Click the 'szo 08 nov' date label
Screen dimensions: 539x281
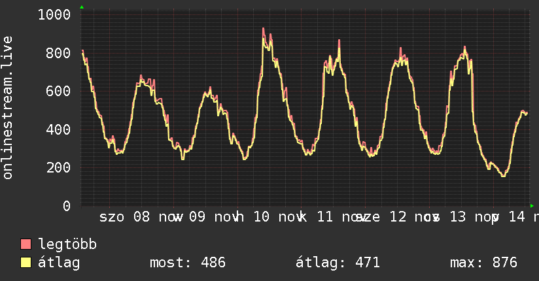(x=141, y=217)
